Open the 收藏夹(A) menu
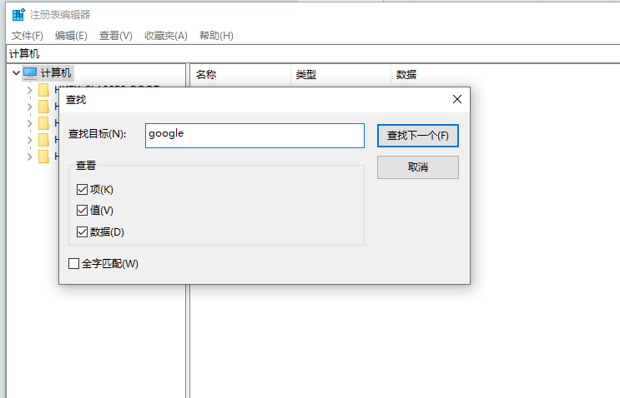Screen dimensions: 620x398 coord(166,36)
